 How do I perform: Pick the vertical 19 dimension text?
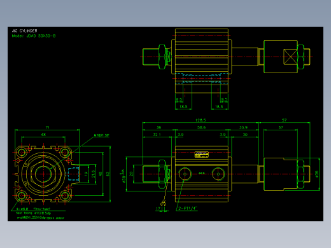point(86,174)
